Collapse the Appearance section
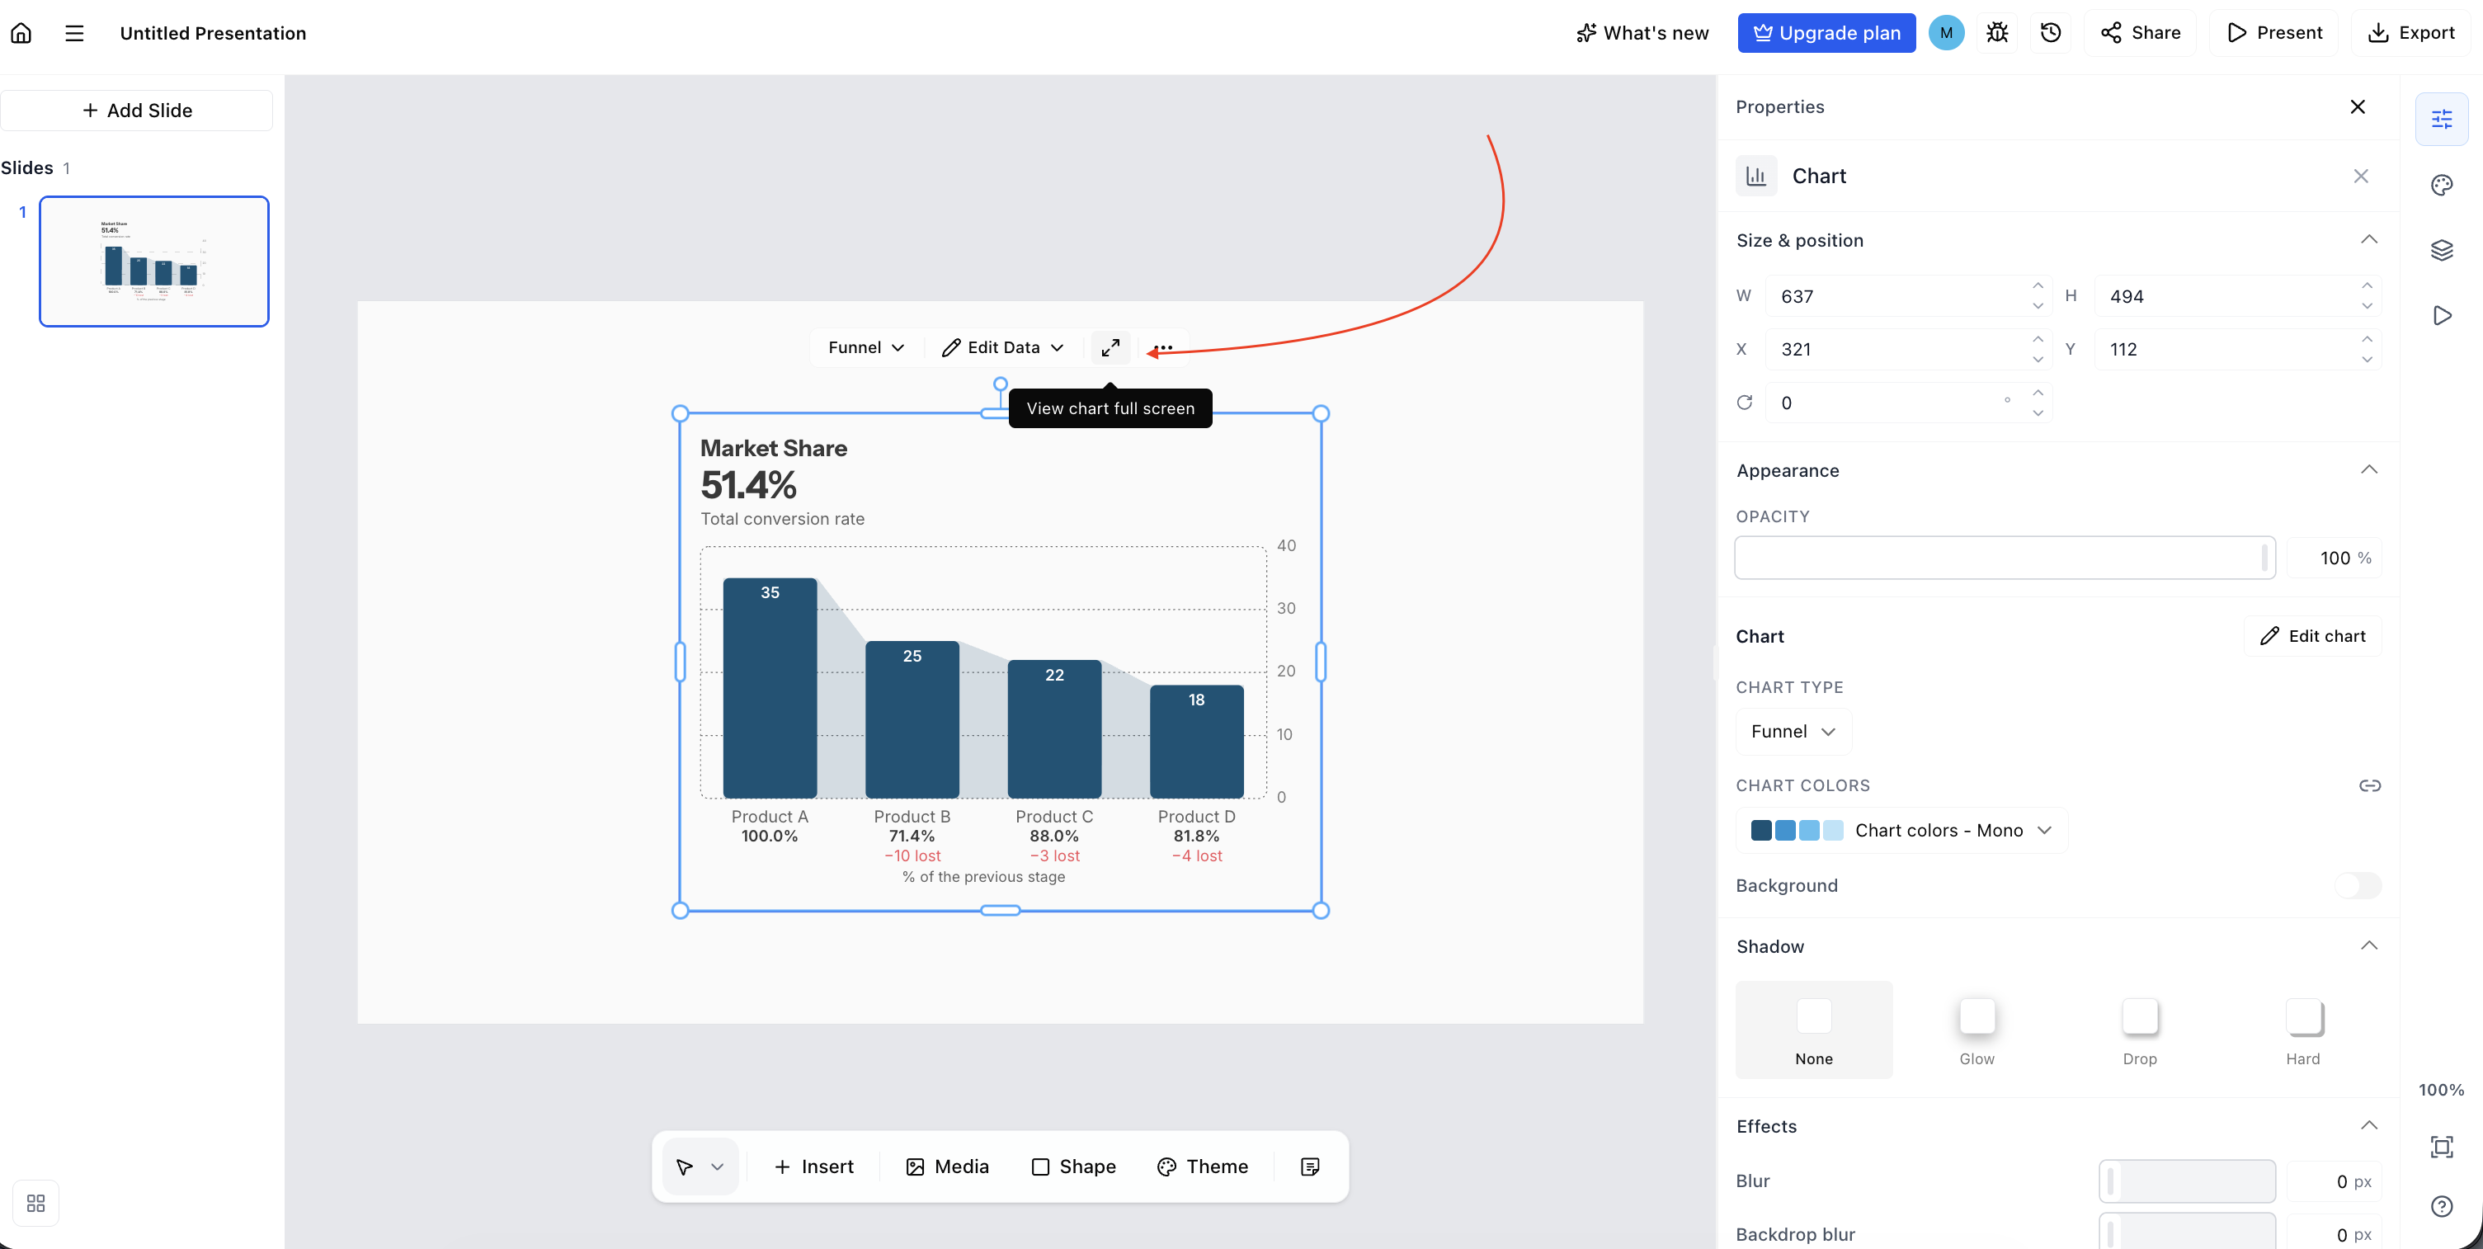The image size is (2483, 1249). [x=2368, y=470]
